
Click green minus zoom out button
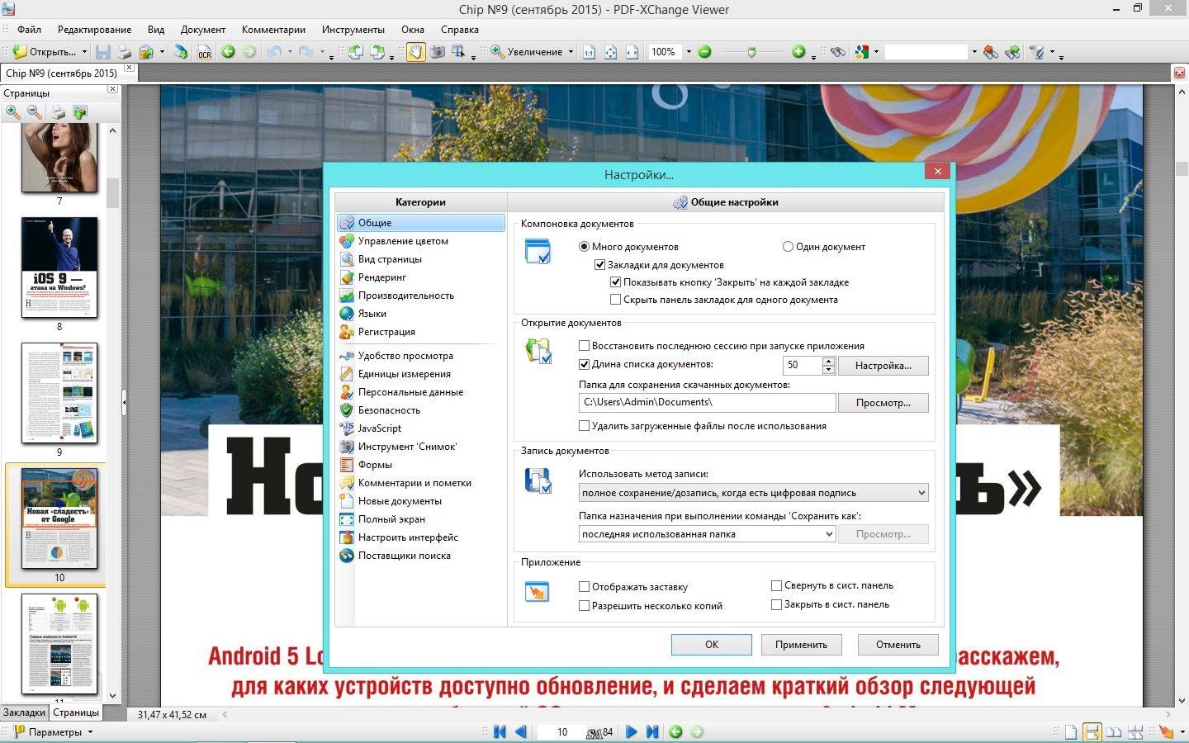click(704, 52)
